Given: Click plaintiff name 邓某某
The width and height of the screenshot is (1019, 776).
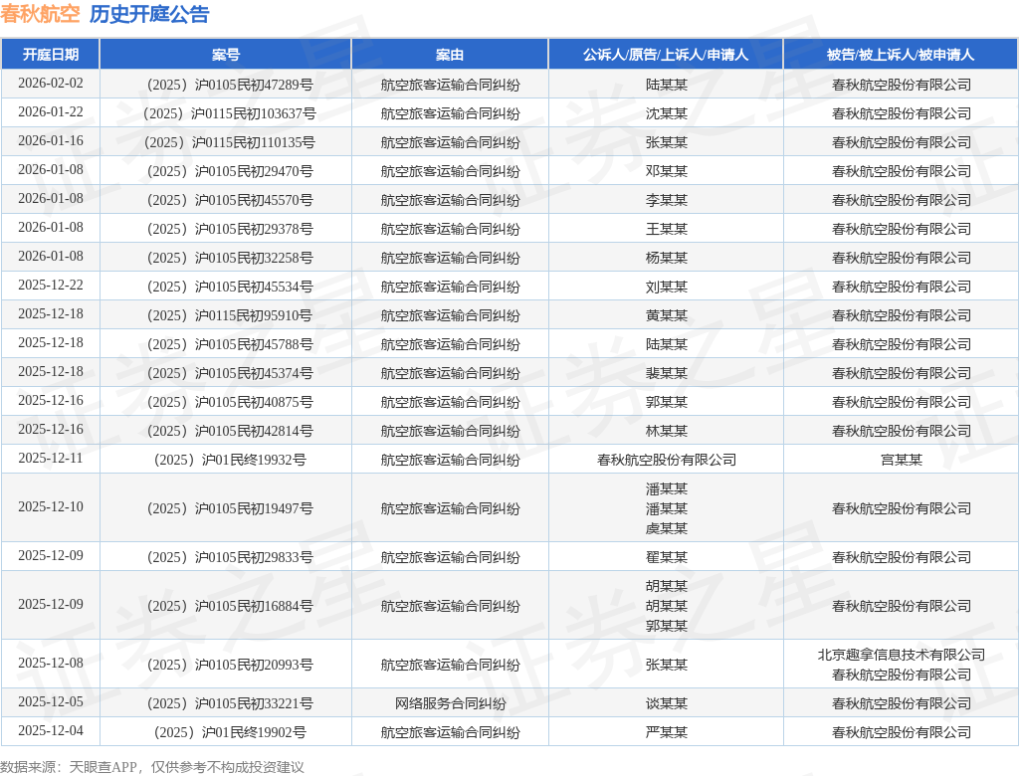Looking at the screenshot, I should pos(666,171).
